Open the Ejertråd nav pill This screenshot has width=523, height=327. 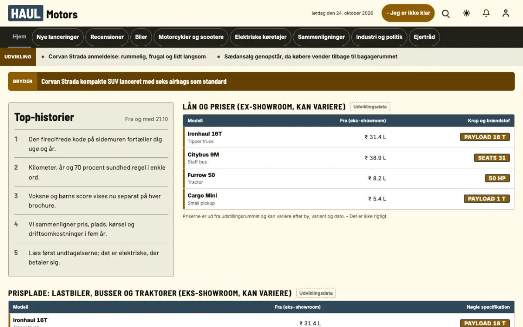pyautogui.click(x=424, y=37)
